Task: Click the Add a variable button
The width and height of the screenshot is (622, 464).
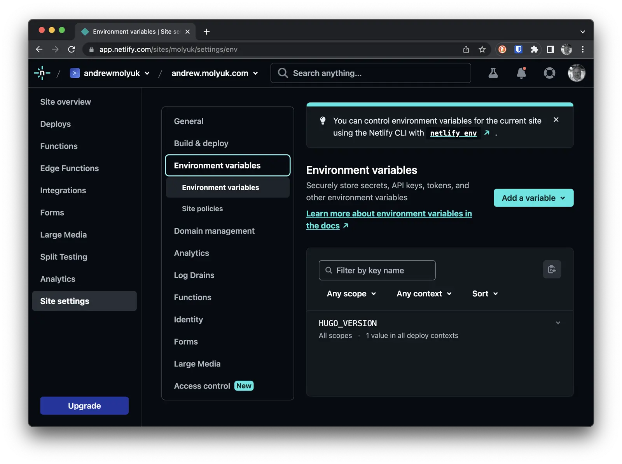Action: 533,198
